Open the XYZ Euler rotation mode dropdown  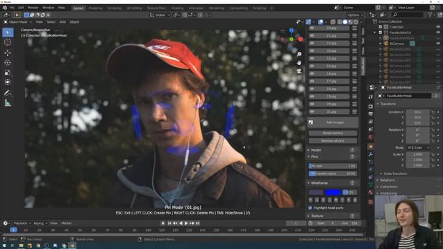pyautogui.click(x=418, y=147)
